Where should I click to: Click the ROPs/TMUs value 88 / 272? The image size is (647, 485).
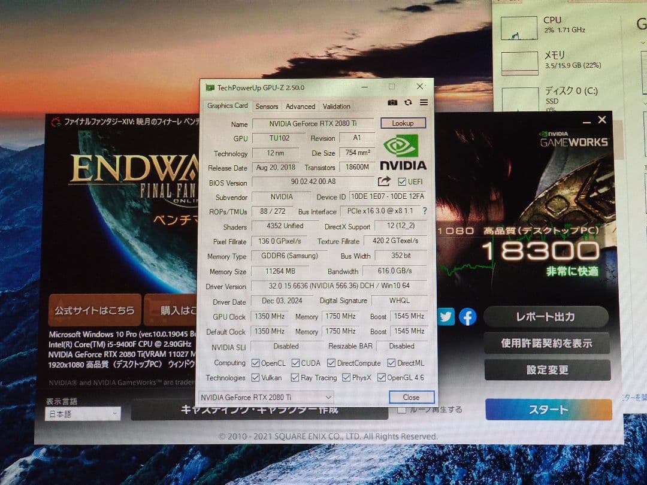(x=273, y=211)
